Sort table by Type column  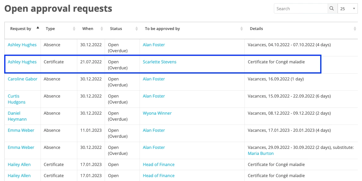tap(59, 29)
